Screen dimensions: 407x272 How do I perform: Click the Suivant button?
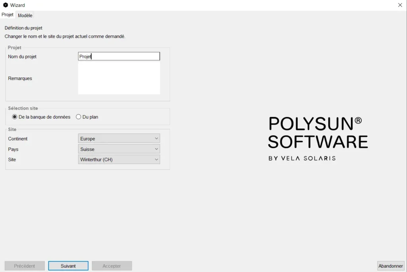pos(68,266)
